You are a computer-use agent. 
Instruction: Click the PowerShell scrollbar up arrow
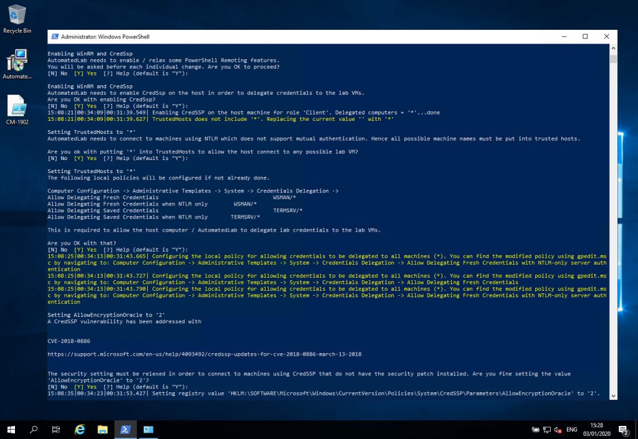tap(613, 48)
